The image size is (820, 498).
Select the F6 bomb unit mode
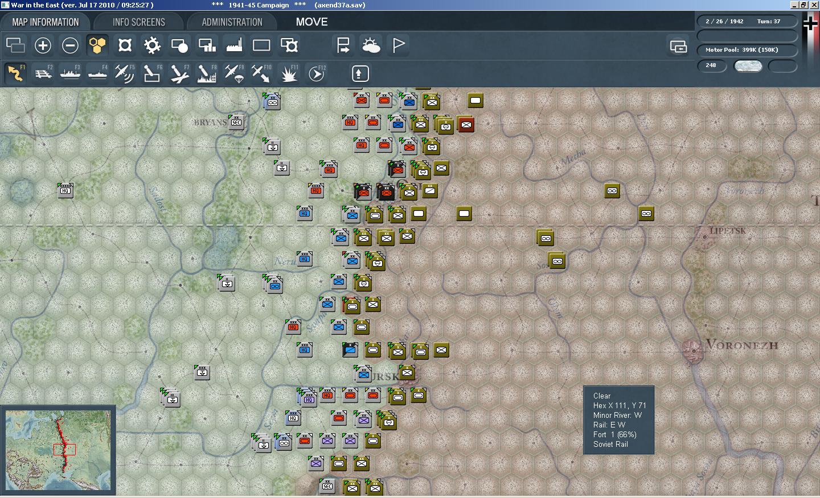[152, 73]
